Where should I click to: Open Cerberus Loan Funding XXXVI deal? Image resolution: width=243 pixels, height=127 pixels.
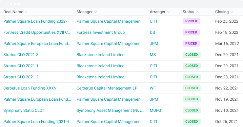click(31, 88)
